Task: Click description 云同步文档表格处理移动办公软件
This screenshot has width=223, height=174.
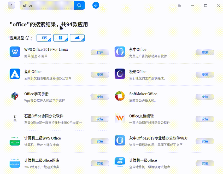Action: [48, 78]
